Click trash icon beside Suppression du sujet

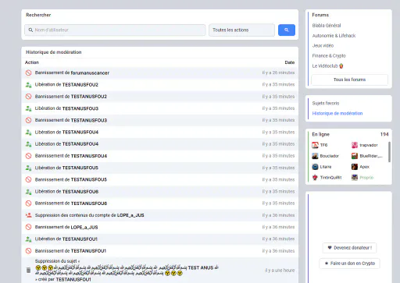[x=28, y=271]
